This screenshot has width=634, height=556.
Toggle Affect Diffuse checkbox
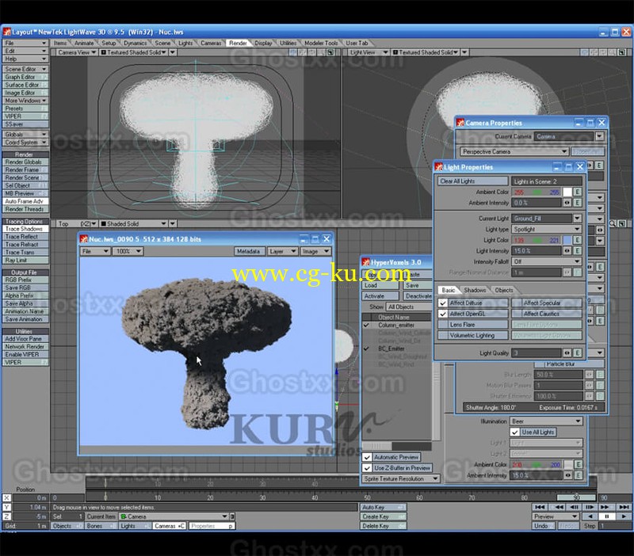(x=443, y=303)
